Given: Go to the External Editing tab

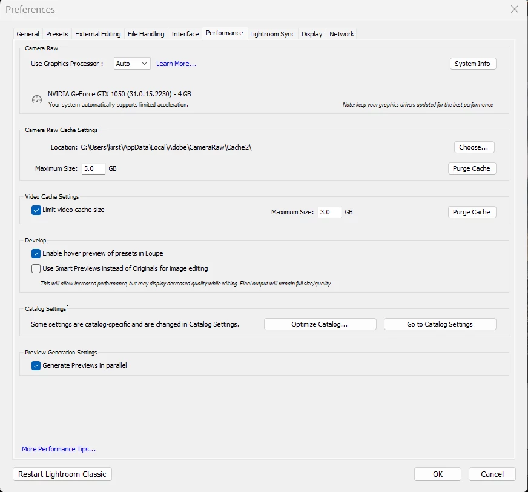Looking at the screenshot, I should click(x=97, y=34).
